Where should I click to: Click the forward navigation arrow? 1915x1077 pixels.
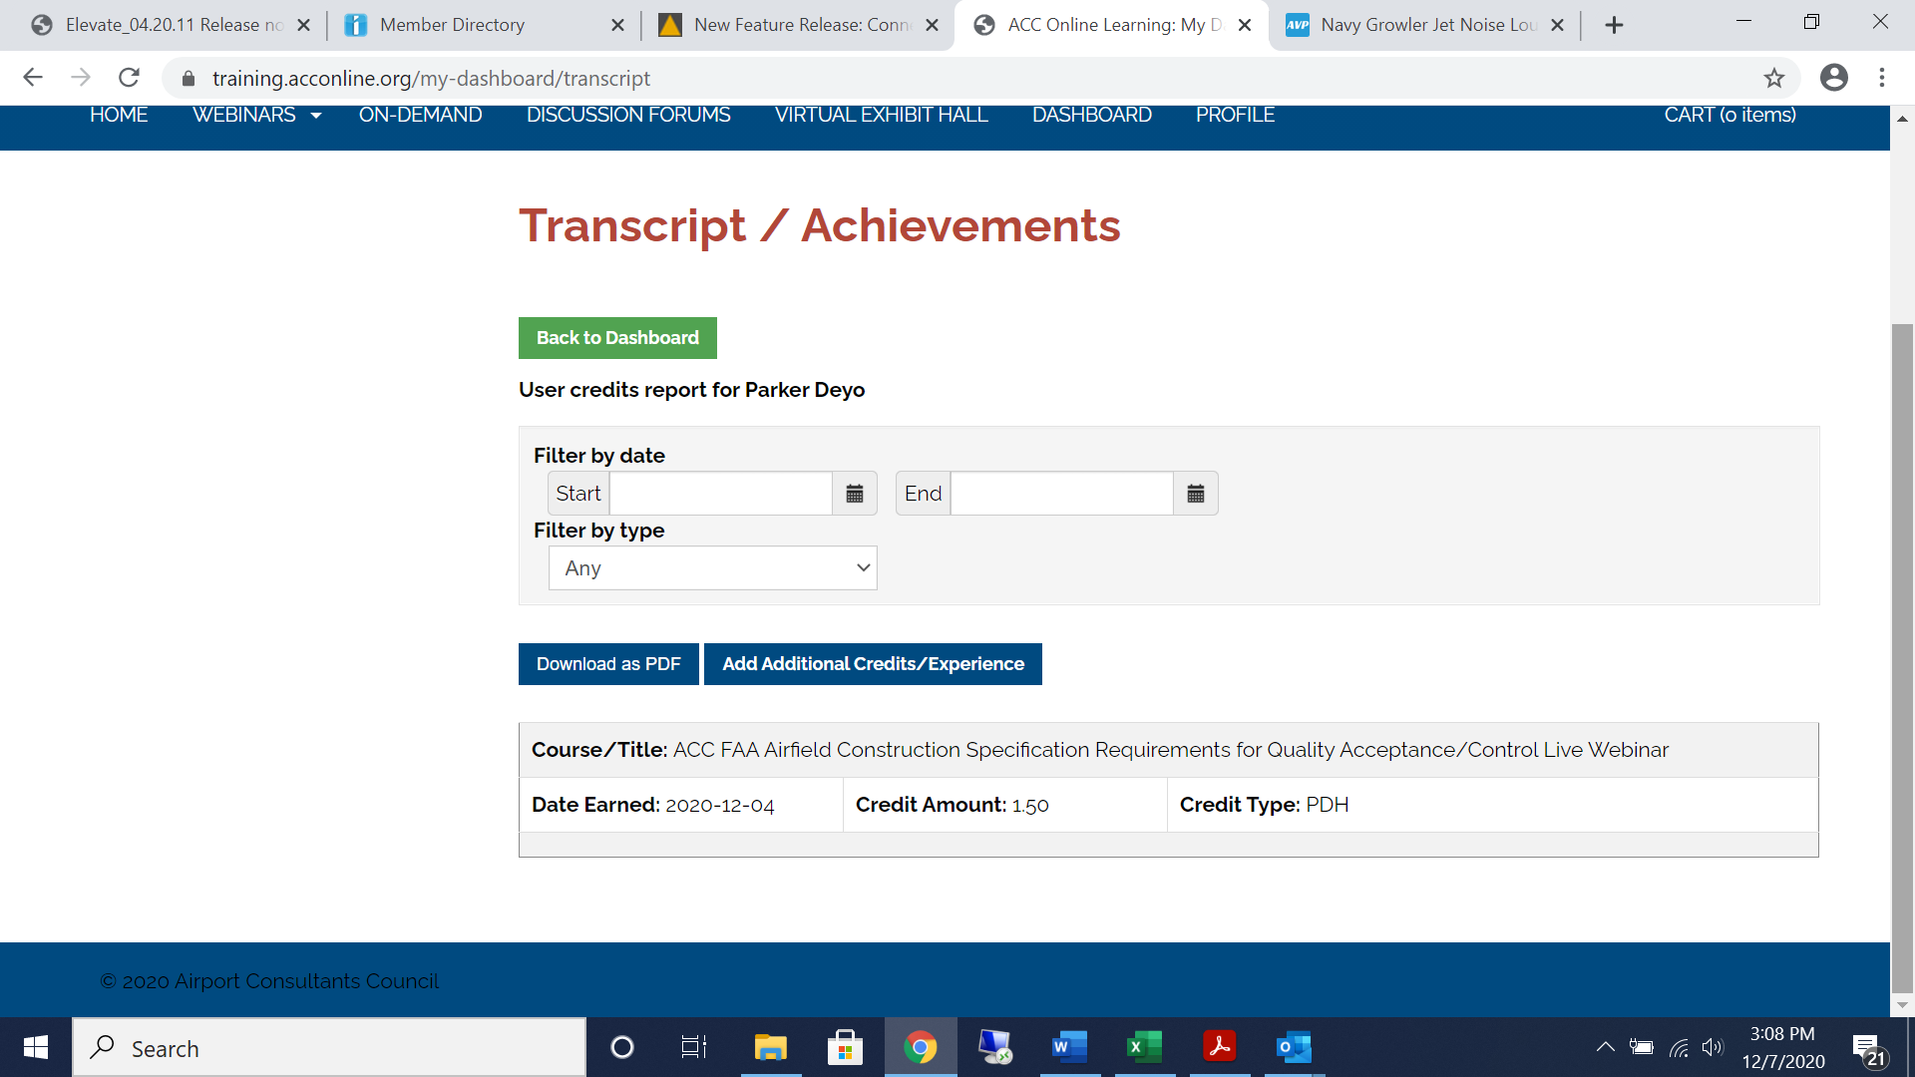click(81, 78)
